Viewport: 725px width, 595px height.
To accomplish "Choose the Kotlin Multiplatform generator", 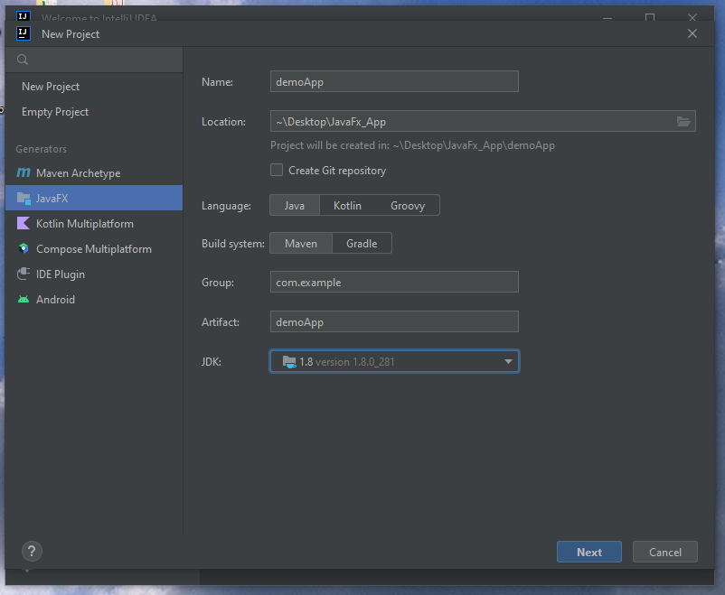I will (x=94, y=224).
